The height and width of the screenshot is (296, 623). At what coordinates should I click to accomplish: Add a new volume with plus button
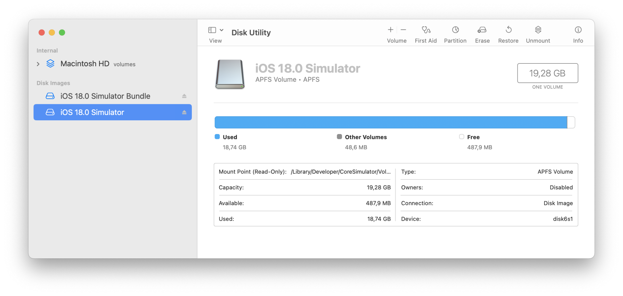(390, 30)
